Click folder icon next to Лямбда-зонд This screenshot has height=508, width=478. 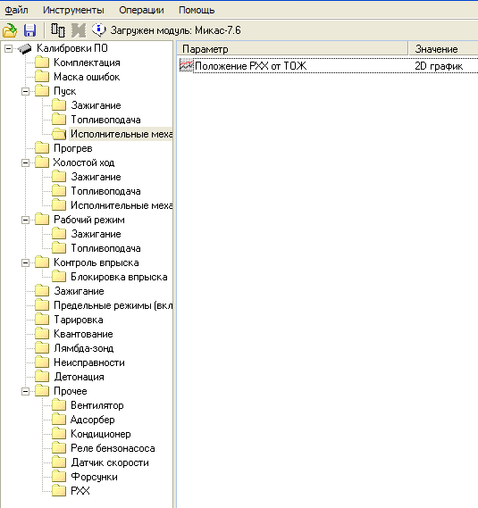tap(42, 347)
